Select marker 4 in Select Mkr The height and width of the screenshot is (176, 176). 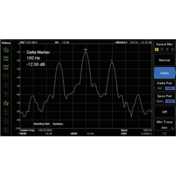[x=172, y=49]
